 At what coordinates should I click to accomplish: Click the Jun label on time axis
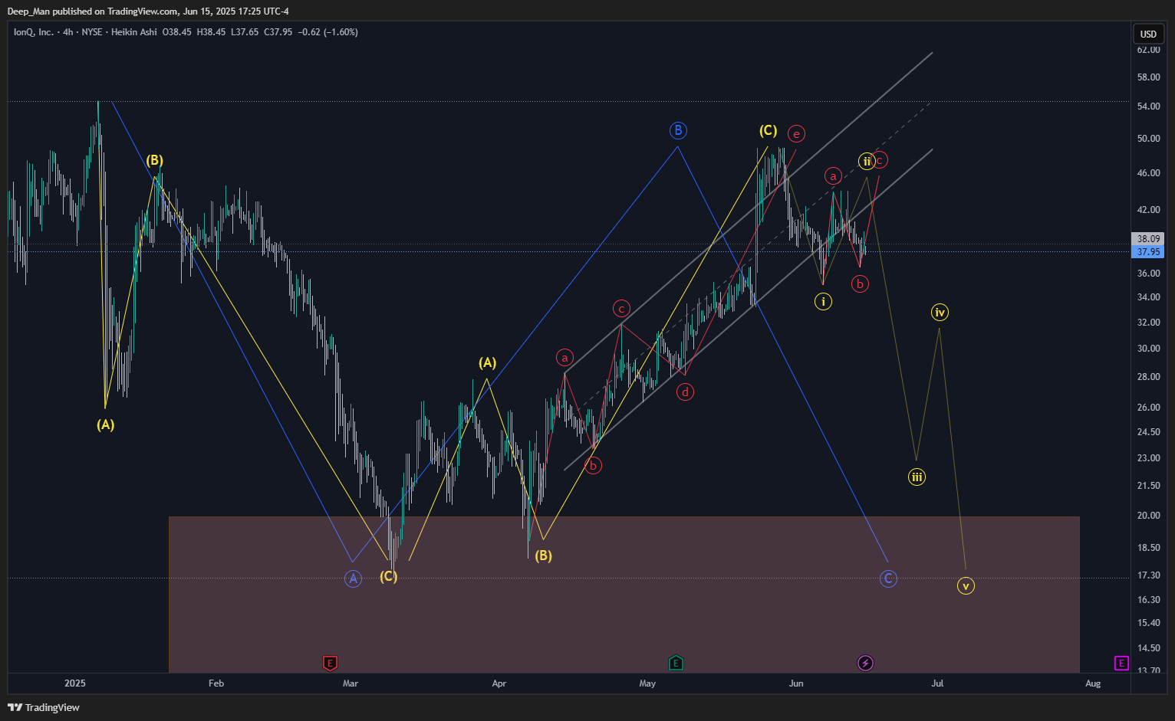click(x=796, y=683)
